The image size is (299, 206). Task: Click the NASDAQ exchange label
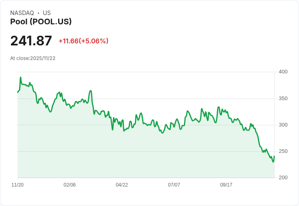tap(22, 13)
